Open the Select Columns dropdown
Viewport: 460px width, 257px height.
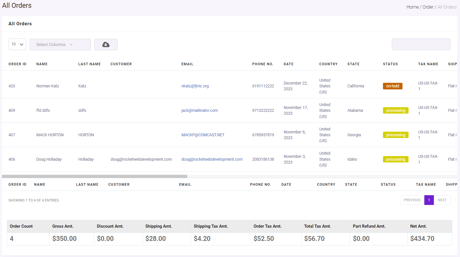coord(60,45)
